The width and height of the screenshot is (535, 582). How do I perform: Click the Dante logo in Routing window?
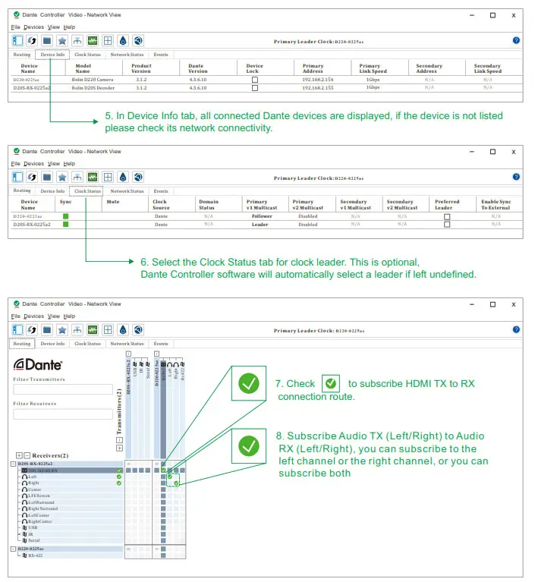pyautogui.click(x=37, y=364)
